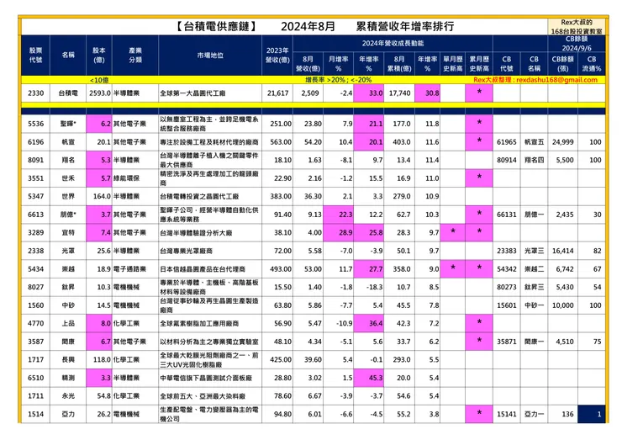This screenshot has height=440, width=622.
Task: Click the 月增率% column header
Action: [339, 64]
